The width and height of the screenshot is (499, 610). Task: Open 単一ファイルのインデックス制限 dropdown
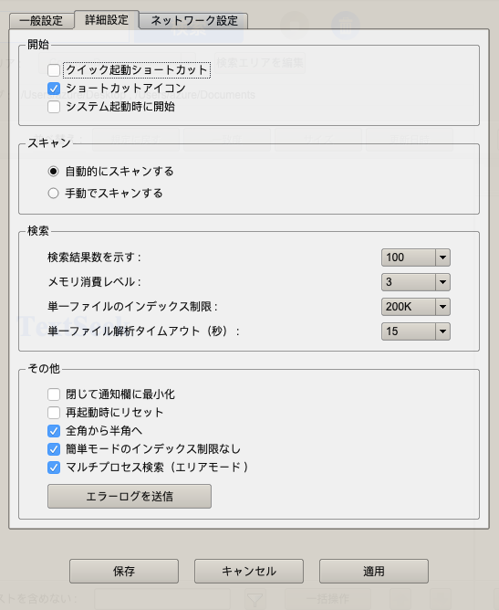416,307
